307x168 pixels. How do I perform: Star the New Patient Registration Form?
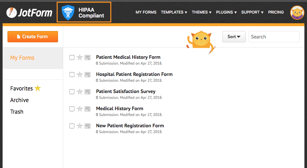[x=80, y=126]
